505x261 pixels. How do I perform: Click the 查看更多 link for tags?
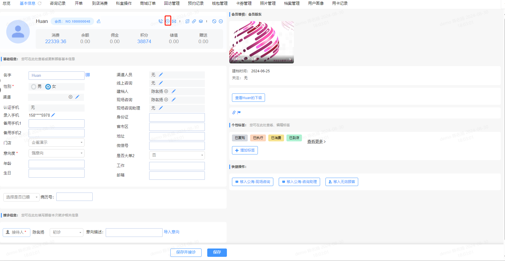316,141
